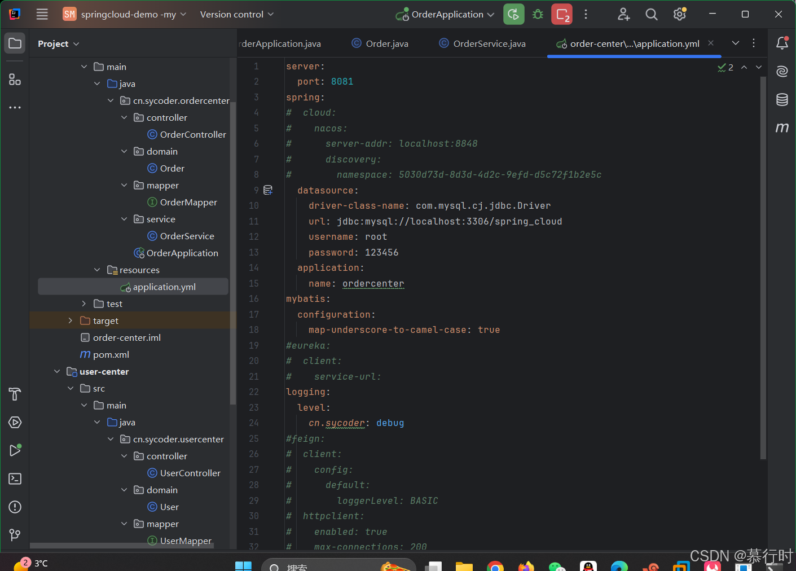This screenshot has width=796, height=571.
Task: Start debugging with the bug icon
Action: coord(537,14)
